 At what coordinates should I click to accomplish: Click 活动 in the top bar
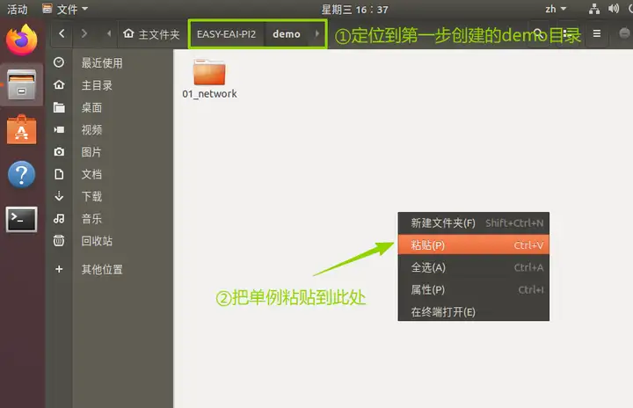pos(17,10)
